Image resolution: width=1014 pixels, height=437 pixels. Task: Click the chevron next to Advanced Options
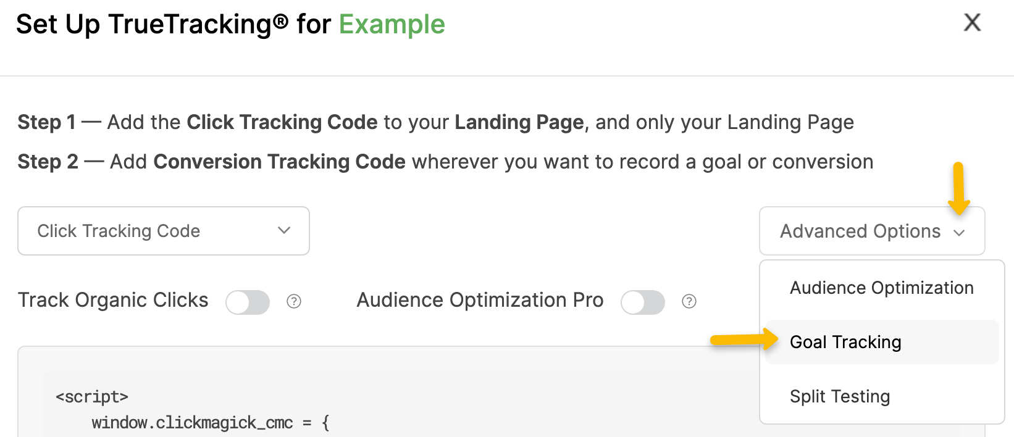959,232
